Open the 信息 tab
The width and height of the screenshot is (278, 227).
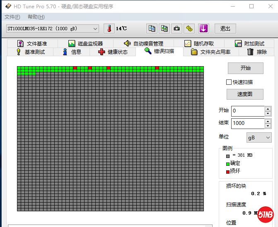coord(72,52)
